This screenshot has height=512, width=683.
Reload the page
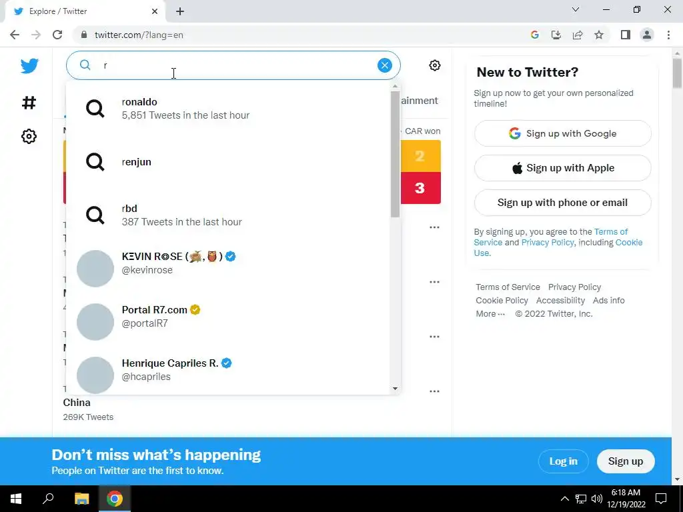57,35
